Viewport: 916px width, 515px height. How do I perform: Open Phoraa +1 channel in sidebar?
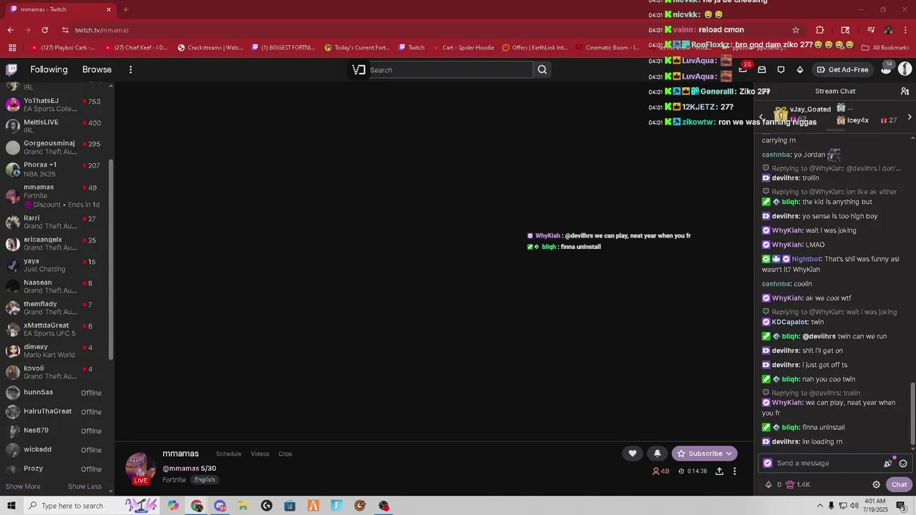56,169
